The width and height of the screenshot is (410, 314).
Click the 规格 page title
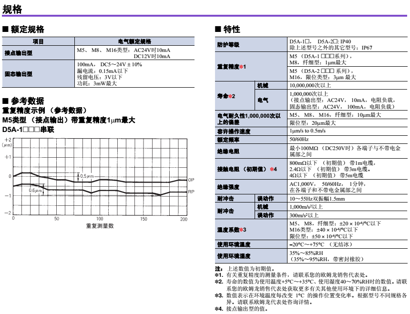click(12, 9)
